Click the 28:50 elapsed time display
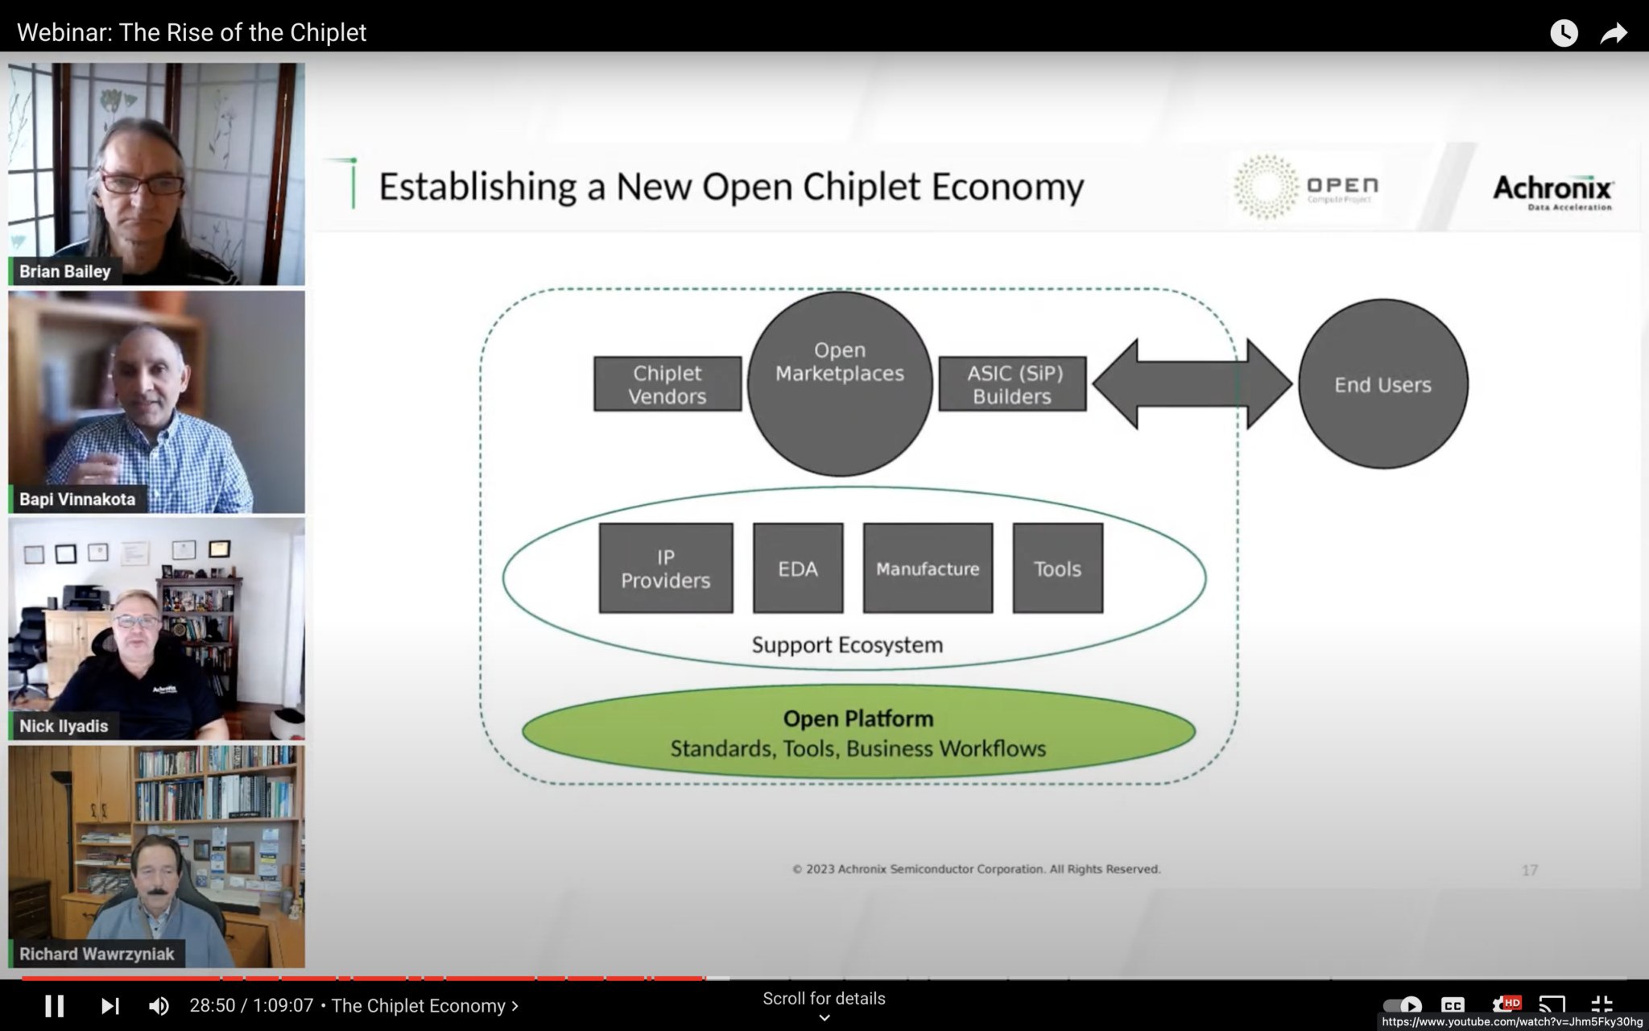This screenshot has width=1649, height=1031. pos(213,1005)
